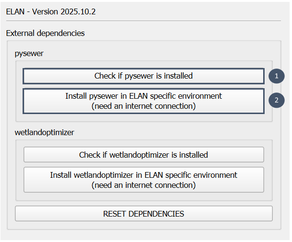This screenshot has width=292, height=242.
Task: Install wetlandoptimizer in ELAN specific environment
Action: click(x=144, y=180)
